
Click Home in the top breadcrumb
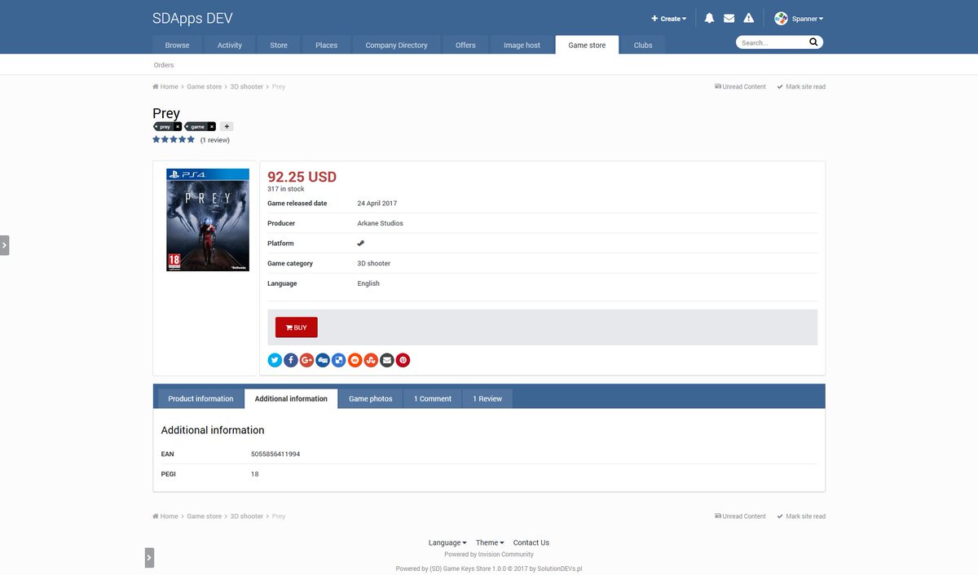pos(165,86)
